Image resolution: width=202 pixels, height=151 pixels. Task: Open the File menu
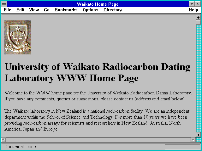pos(8,10)
